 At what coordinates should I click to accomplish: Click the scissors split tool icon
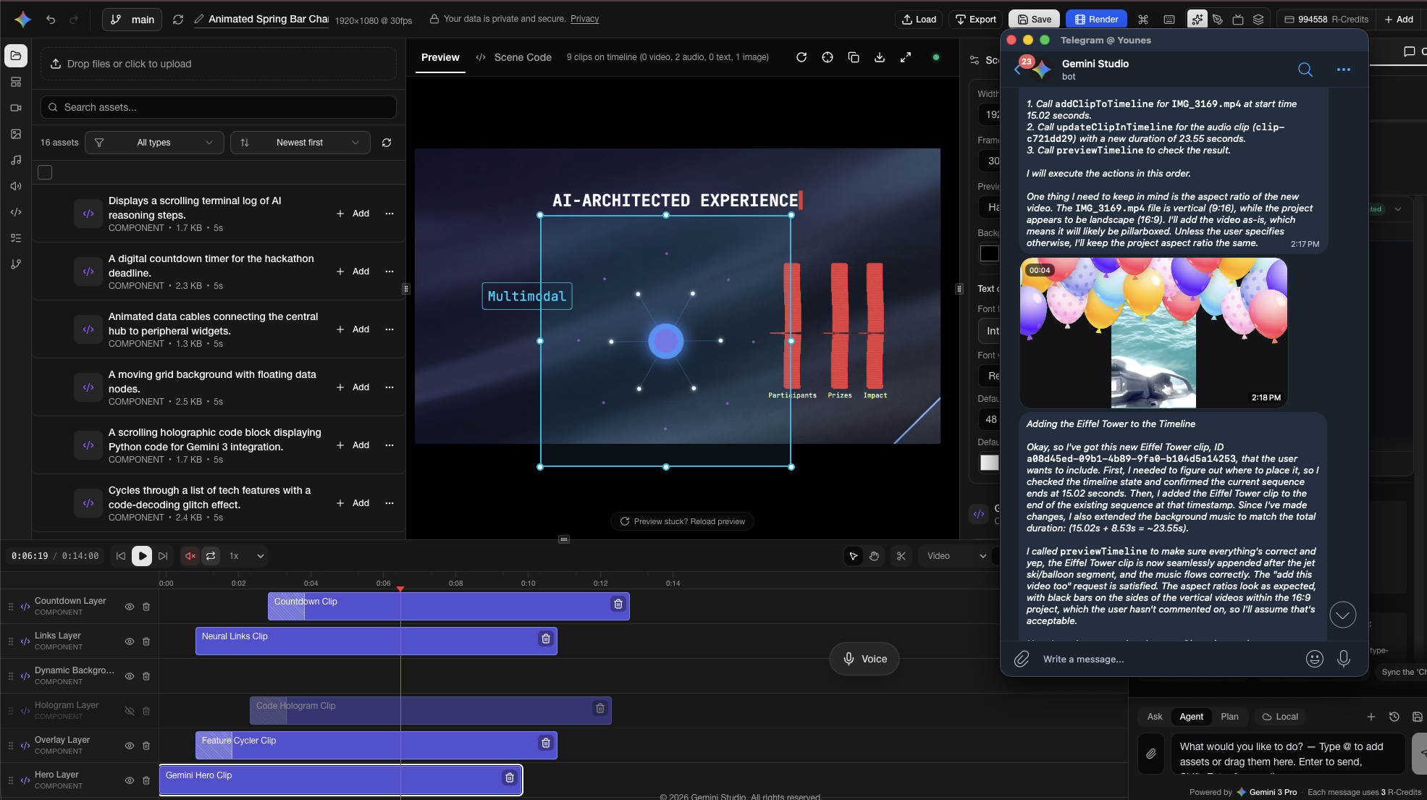901,556
